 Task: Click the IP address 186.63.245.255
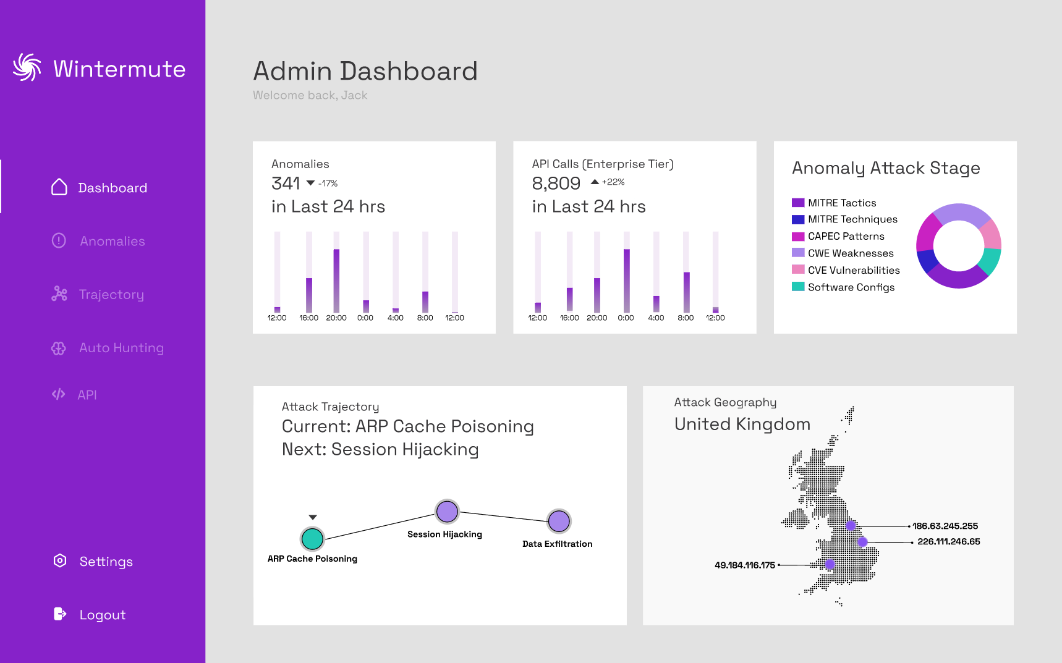pyautogui.click(x=945, y=526)
